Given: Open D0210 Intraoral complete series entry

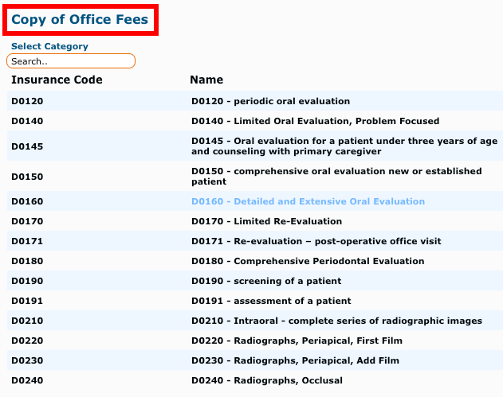Looking at the screenshot, I should coord(337,321).
